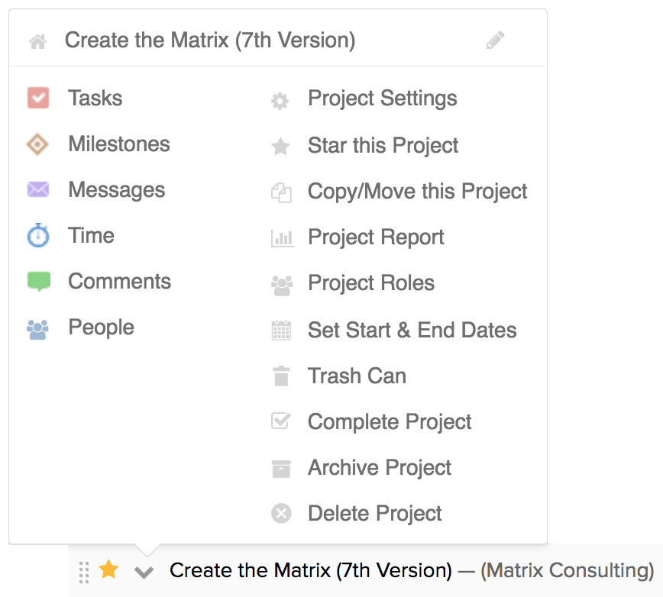Click the home icon beside project title

point(37,41)
